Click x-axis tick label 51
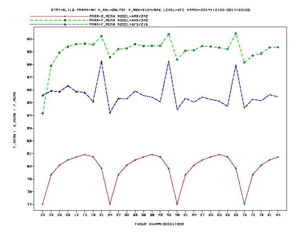303x234 pixels. [x=186, y=215]
